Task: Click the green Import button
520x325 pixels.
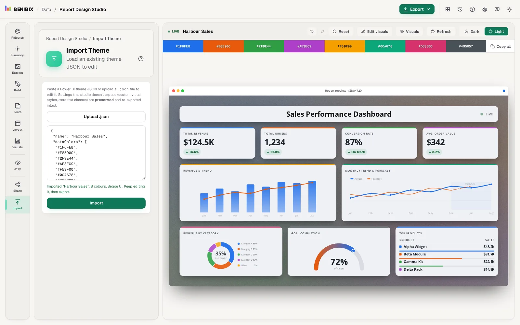Action: click(96, 203)
